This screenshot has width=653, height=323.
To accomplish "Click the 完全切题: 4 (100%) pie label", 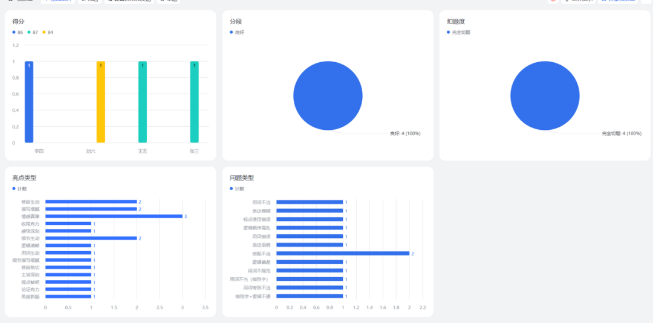I will point(622,133).
